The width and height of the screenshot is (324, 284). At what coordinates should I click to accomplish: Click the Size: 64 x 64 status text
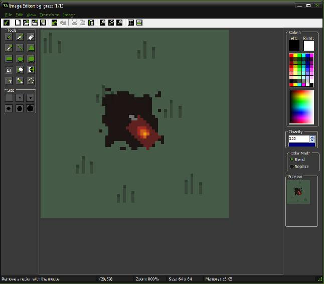coord(181,279)
